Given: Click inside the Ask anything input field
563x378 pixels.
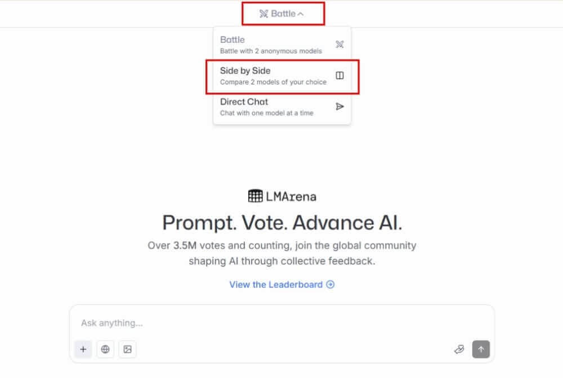Looking at the screenshot, I should [225, 323].
